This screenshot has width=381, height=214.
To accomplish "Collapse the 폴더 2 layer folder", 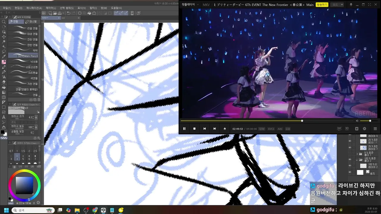I will tap(357, 160).
